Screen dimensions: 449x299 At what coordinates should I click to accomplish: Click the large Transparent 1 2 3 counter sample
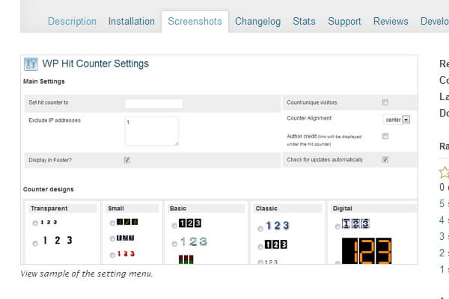58,241
